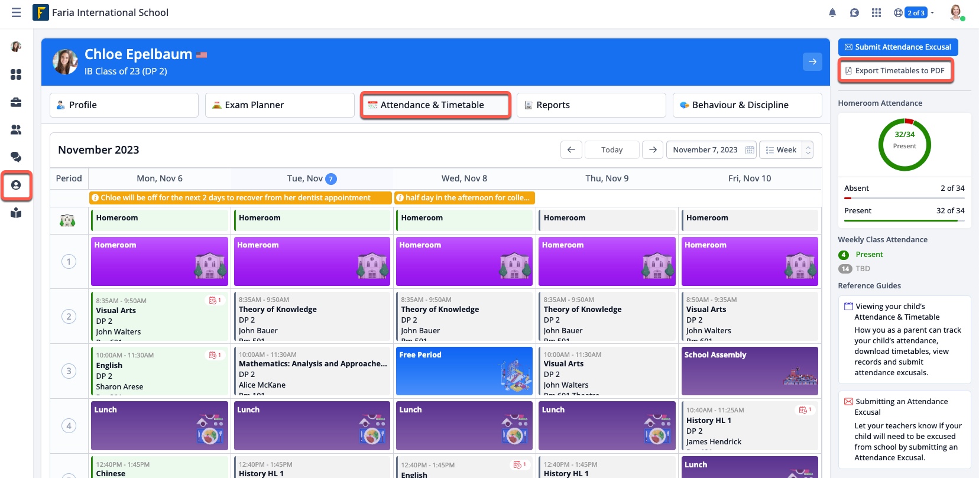Switch to the Reports tab
The height and width of the screenshot is (478, 979).
[x=591, y=105]
